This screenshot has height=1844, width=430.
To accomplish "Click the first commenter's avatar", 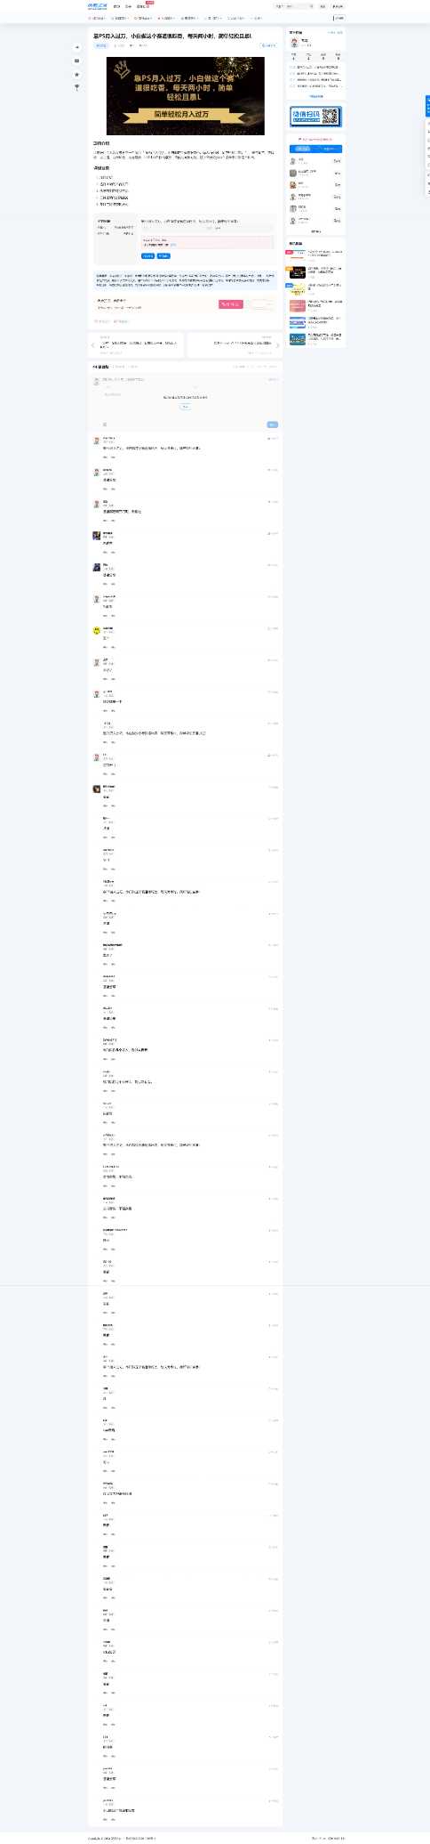I will 96,441.
